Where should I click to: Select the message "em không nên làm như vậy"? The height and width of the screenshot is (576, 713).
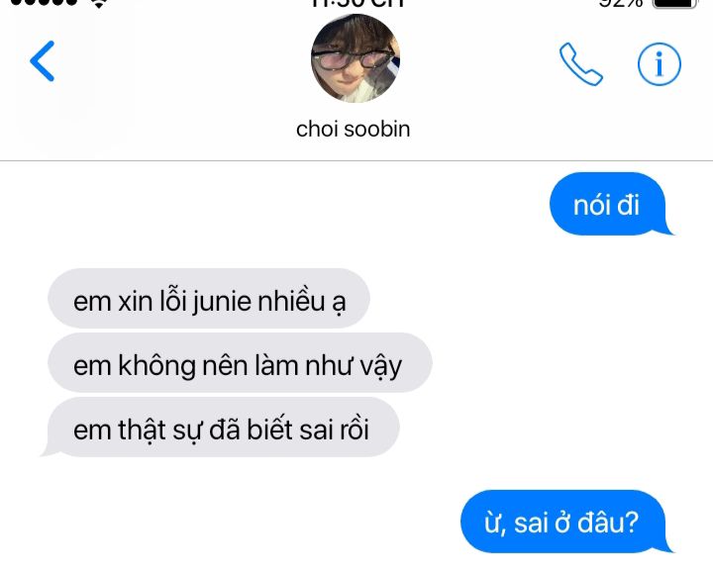[x=240, y=363]
